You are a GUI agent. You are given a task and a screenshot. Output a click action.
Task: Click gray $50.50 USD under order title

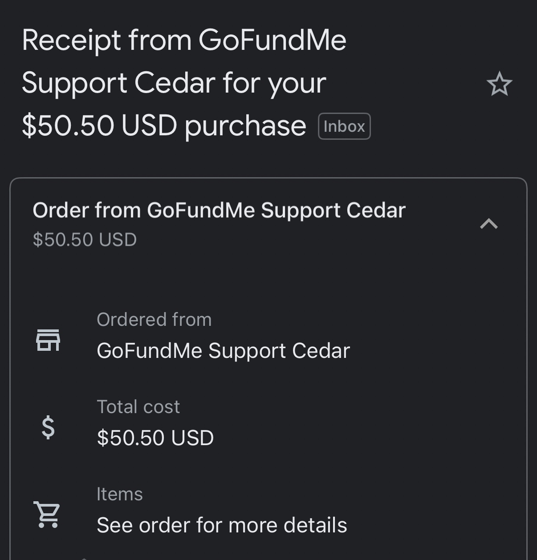(x=85, y=240)
